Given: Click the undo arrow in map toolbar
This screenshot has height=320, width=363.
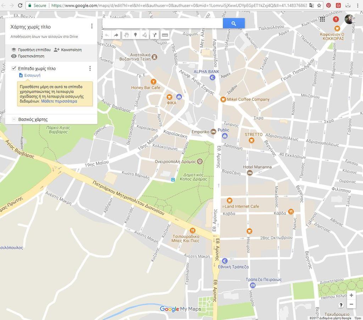Looking at the screenshot, I should click(107, 35).
